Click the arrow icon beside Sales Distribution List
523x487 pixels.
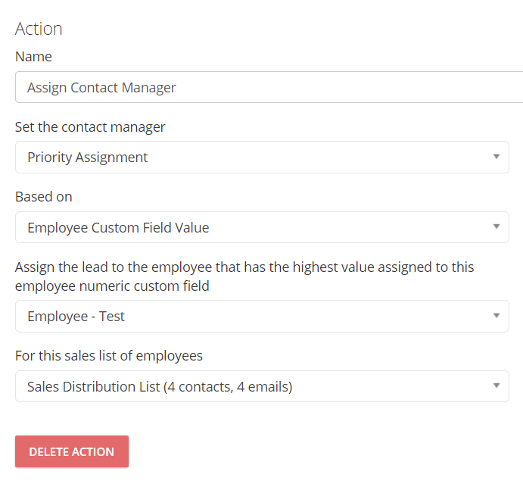tap(497, 386)
